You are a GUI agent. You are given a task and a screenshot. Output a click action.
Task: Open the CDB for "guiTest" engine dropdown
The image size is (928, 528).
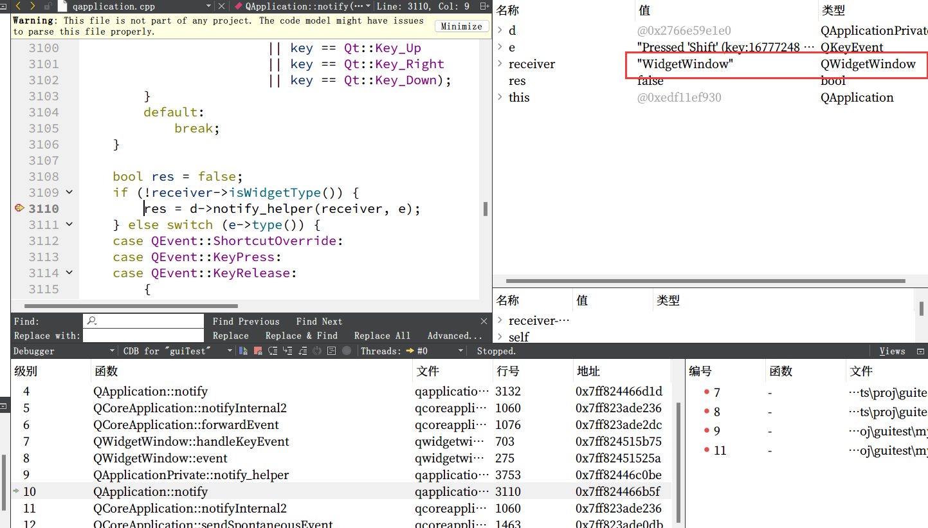[230, 351]
